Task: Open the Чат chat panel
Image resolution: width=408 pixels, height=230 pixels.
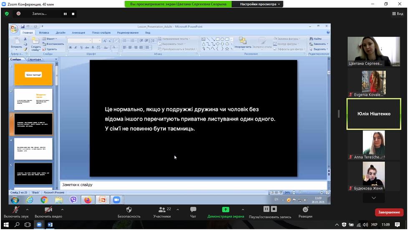Action: (x=193, y=210)
